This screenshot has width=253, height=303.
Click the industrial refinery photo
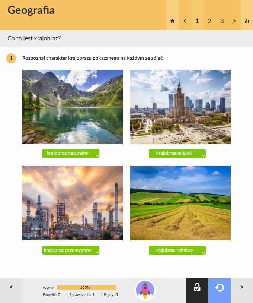pos(73,203)
